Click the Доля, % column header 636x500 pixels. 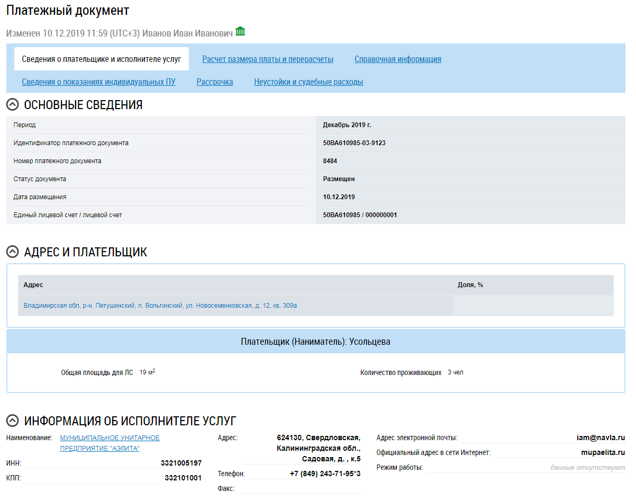470,285
